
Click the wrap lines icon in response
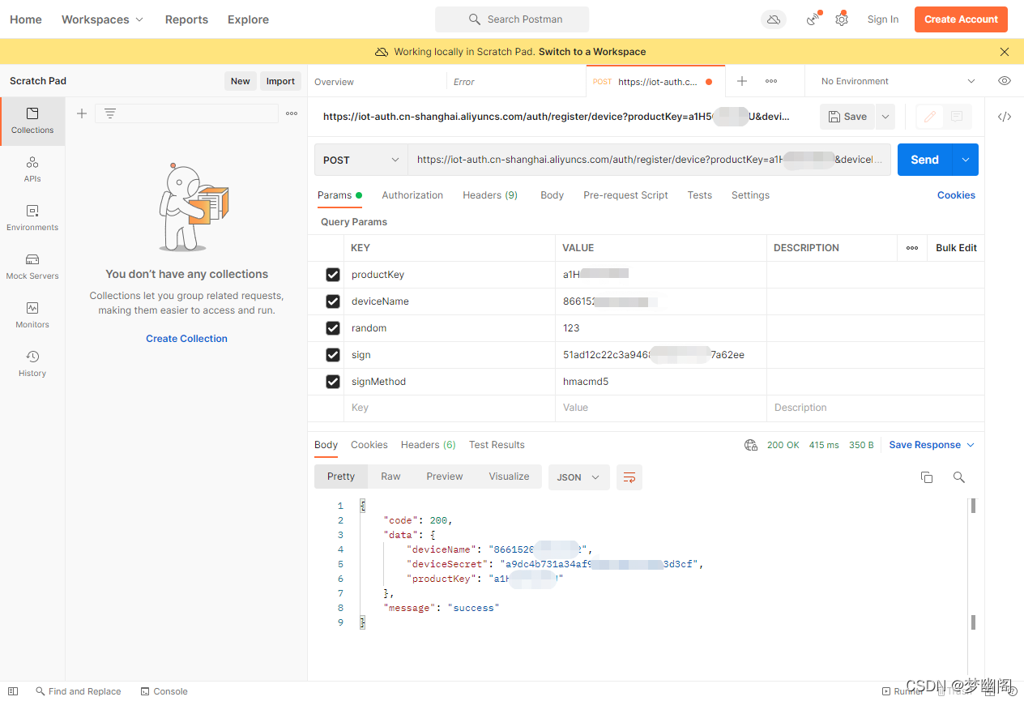tap(629, 477)
